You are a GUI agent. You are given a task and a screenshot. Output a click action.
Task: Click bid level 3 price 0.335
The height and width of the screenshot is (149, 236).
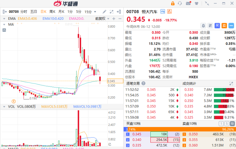pos(137,146)
